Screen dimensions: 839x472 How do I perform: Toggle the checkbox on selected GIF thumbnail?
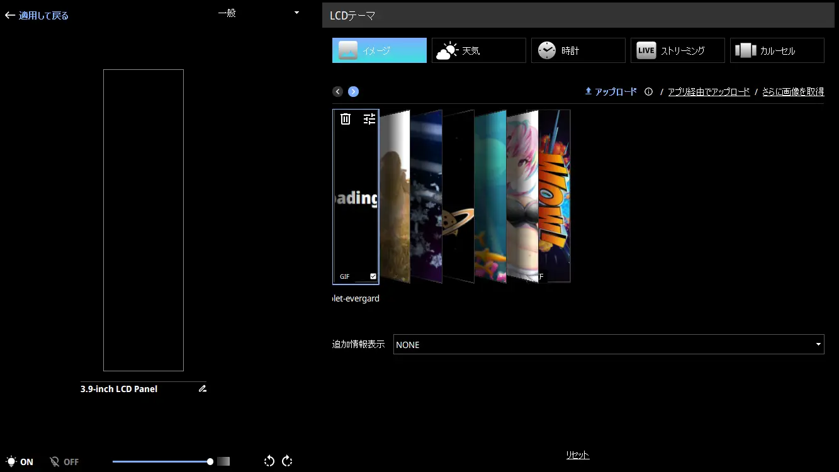pos(373,276)
